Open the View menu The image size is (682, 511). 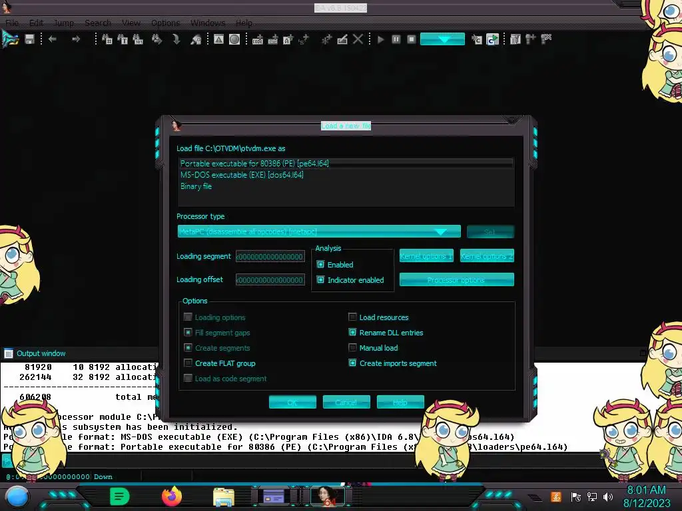[131, 23]
